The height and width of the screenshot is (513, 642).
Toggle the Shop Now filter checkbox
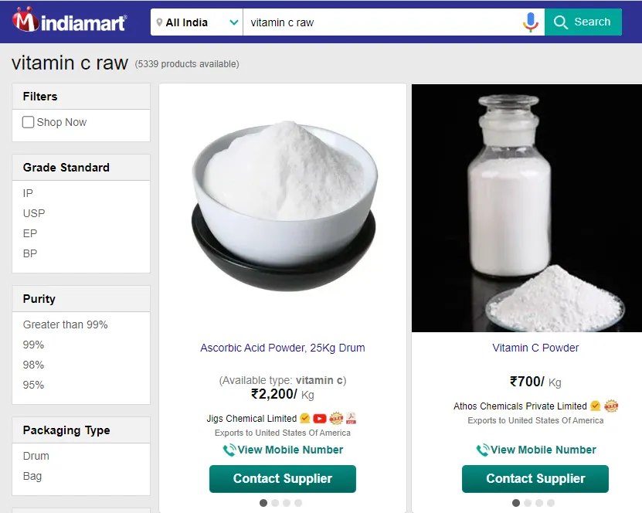[x=29, y=122]
